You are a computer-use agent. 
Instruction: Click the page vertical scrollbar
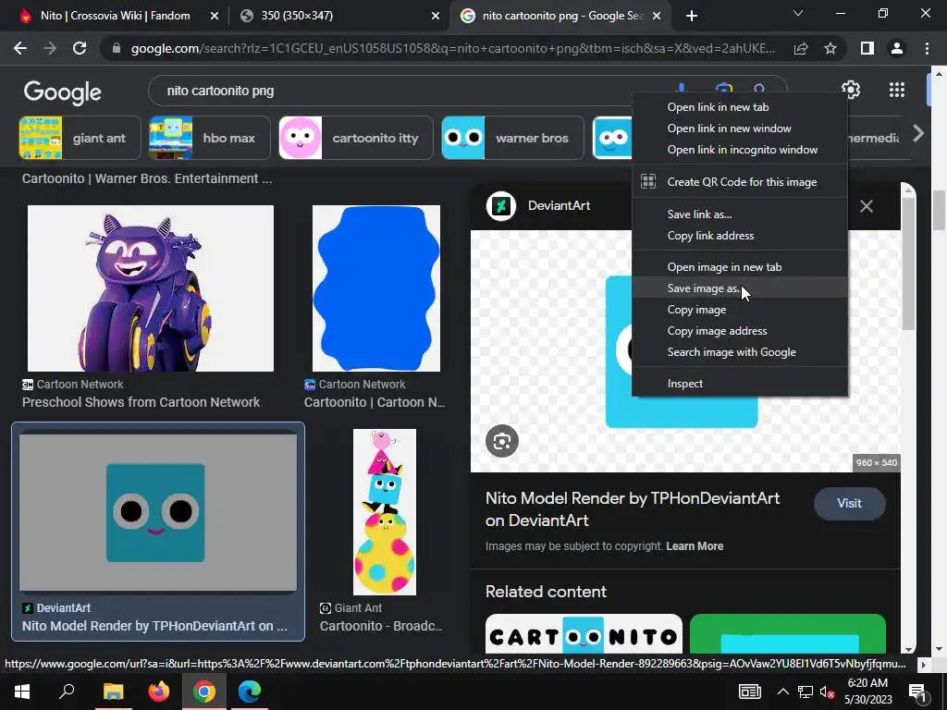tap(939, 210)
